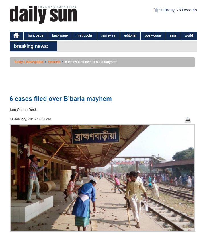This screenshot has height=240, width=197.
Task: Open the post-logue section
Action: point(153,35)
